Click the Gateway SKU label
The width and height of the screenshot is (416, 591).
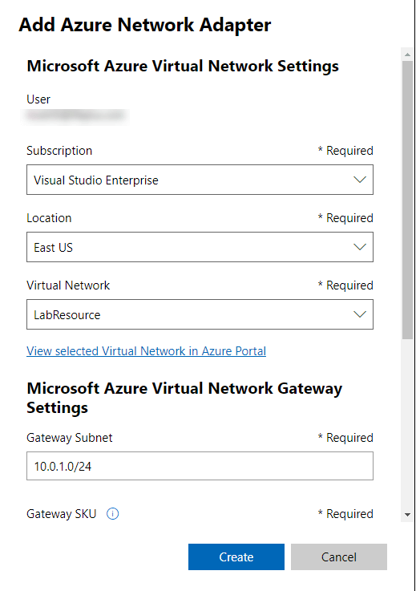pos(62,514)
